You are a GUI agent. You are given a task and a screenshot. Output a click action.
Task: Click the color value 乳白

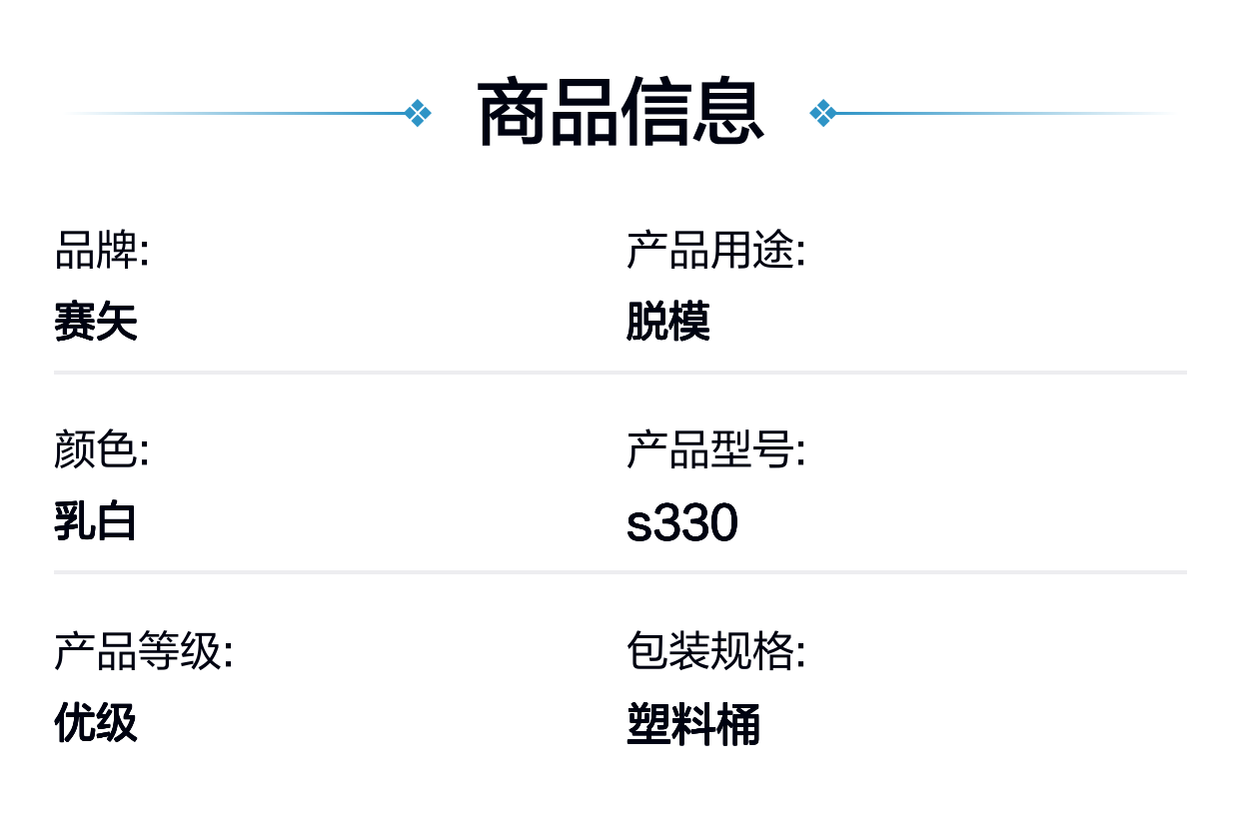point(96,521)
